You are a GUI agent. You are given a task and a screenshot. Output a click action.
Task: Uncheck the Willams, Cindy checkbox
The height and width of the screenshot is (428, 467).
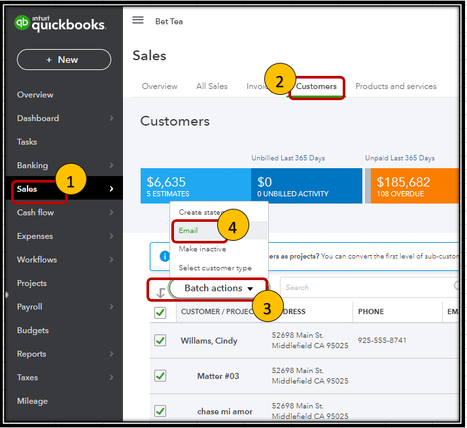tap(160, 340)
